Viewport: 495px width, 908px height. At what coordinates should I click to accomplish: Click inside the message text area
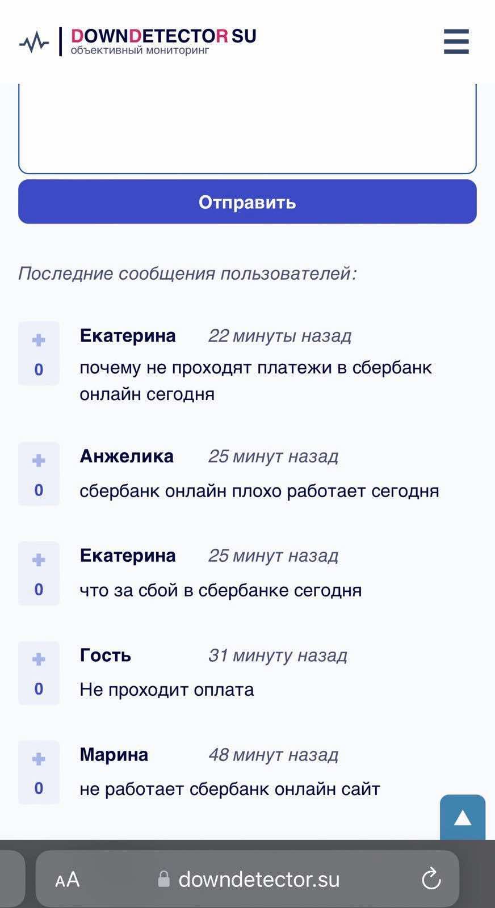click(x=247, y=128)
